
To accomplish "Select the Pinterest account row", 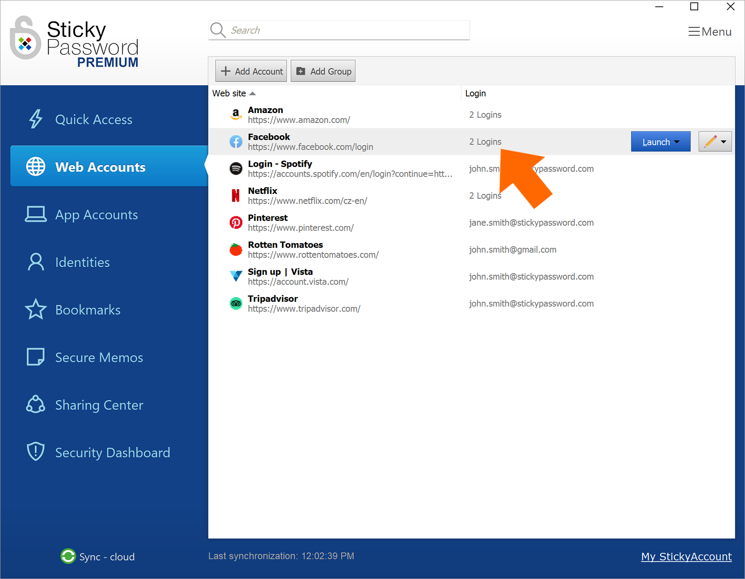I will [x=472, y=222].
